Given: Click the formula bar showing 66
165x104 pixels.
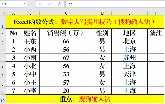Looking at the screenshot, I should point(115,4).
